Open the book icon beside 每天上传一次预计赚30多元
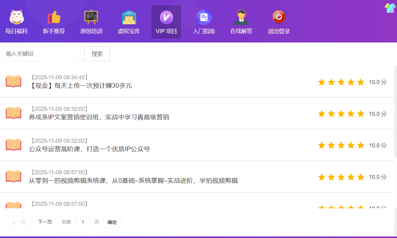The image size is (397, 238). pyautogui.click(x=13, y=82)
